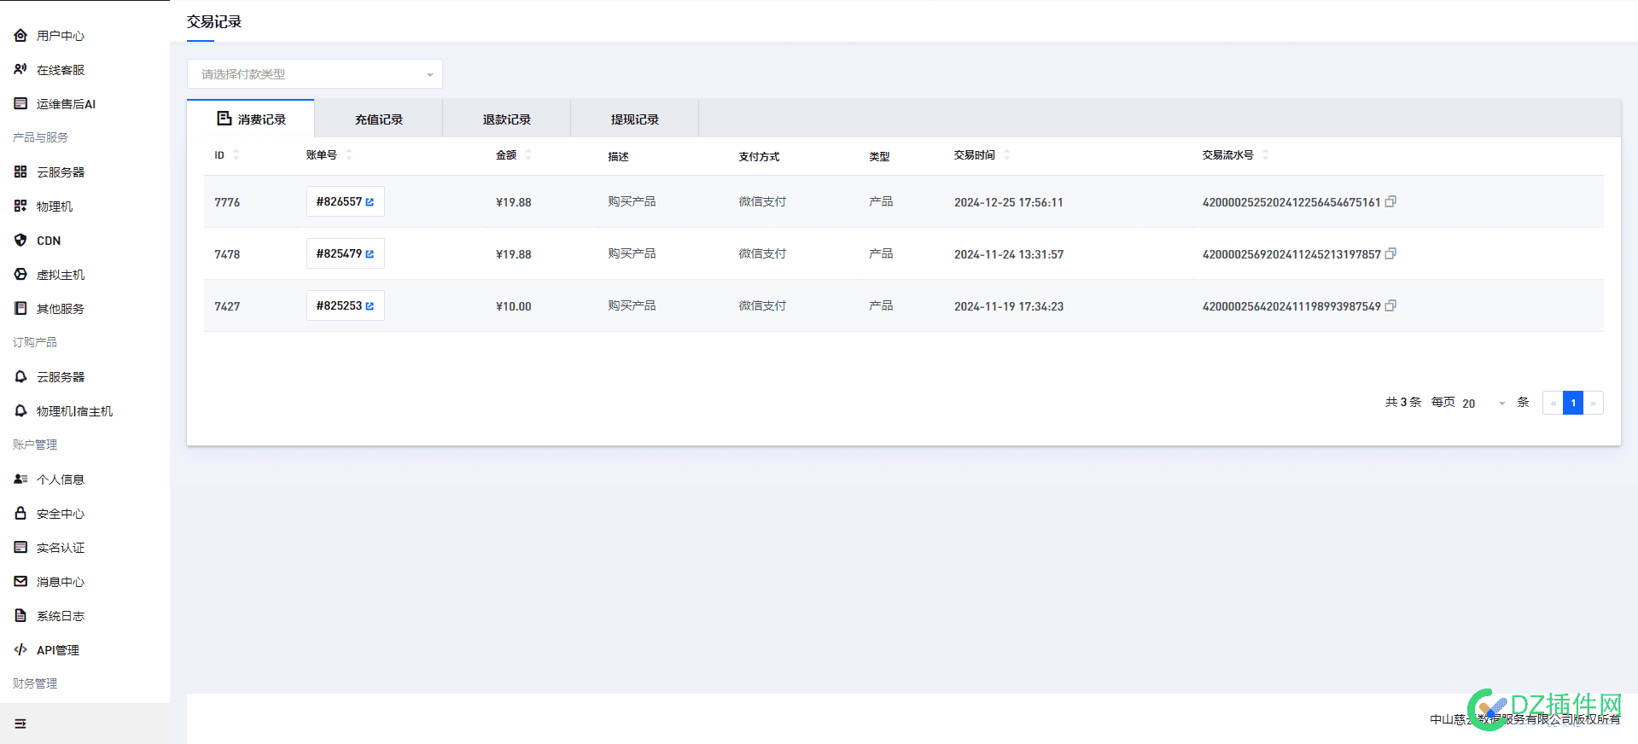The width and height of the screenshot is (1638, 744).
Task: Open bill #825479 link
Action: pos(345,254)
